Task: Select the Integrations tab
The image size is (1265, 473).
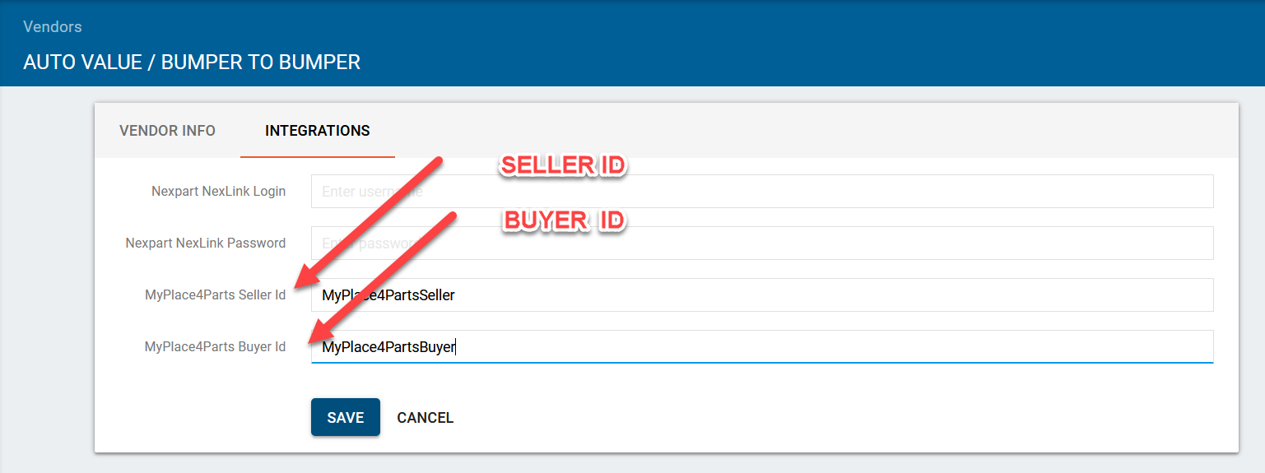Action: coord(317,131)
